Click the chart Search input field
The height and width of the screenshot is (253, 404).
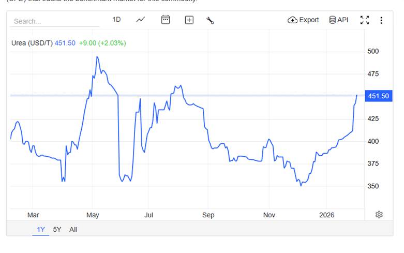pyautogui.click(x=55, y=21)
